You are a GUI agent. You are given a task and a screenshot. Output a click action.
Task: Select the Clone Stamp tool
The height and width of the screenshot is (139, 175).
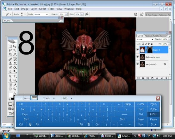pyautogui.click(x=10, y=63)
